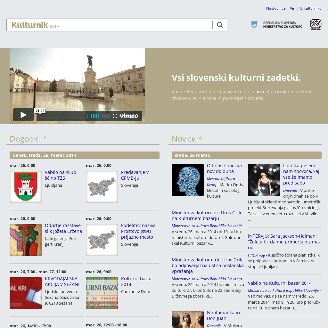Open the Naslovnica menu link
Screen dimensions: 328x328
click(276, 8)
